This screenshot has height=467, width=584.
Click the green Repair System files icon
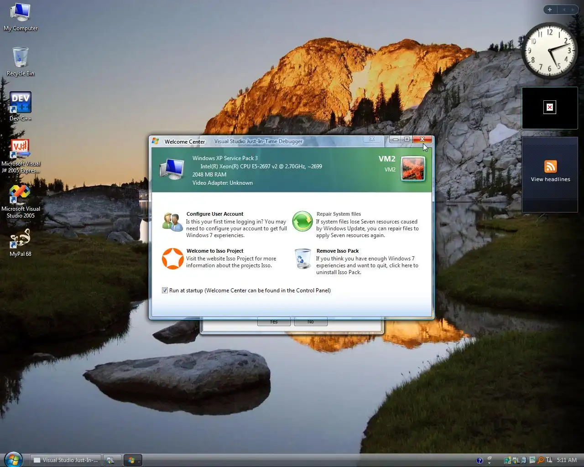coord(302,222)
